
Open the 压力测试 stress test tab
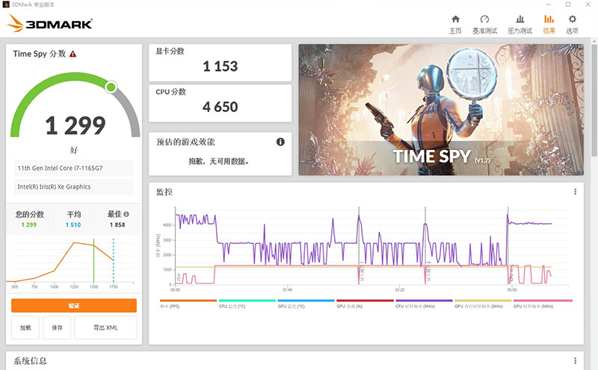[x=520, y=25]
